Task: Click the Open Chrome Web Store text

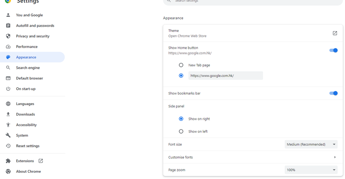Action: click(187, 36)
